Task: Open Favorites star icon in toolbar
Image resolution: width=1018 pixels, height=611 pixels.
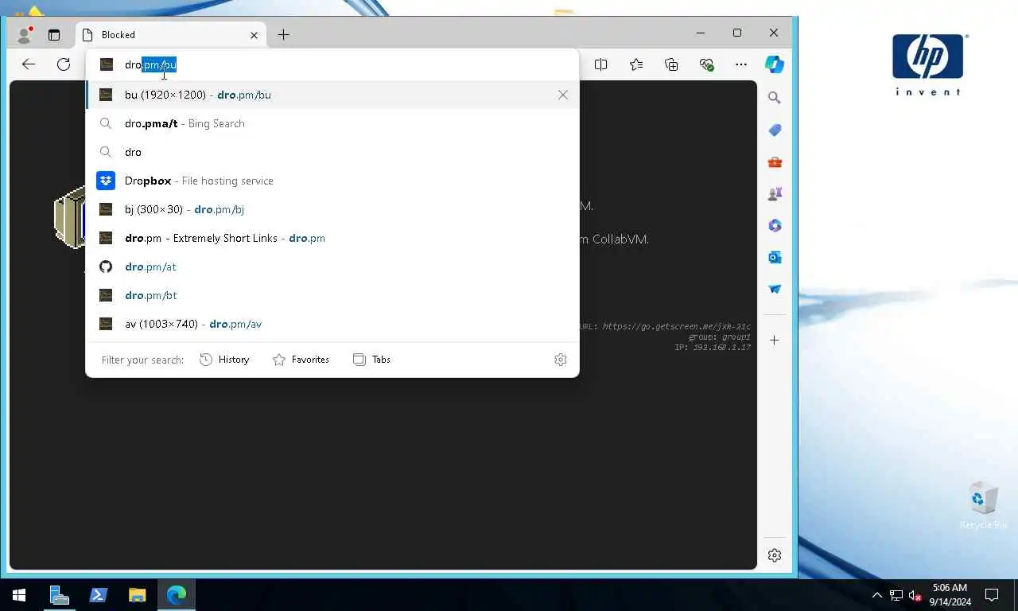Action: coord(636,64)
